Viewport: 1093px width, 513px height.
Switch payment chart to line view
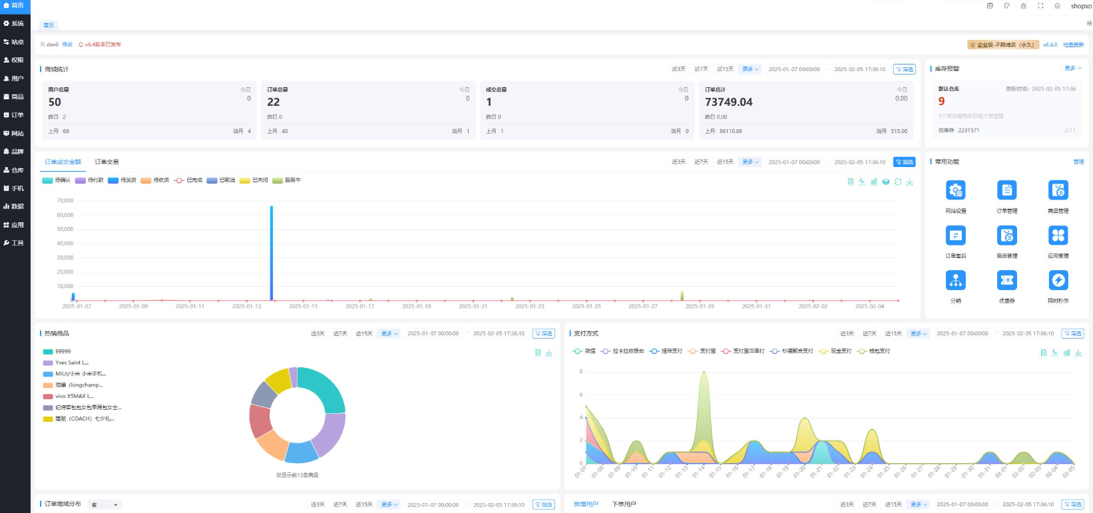pos(1054,353)
